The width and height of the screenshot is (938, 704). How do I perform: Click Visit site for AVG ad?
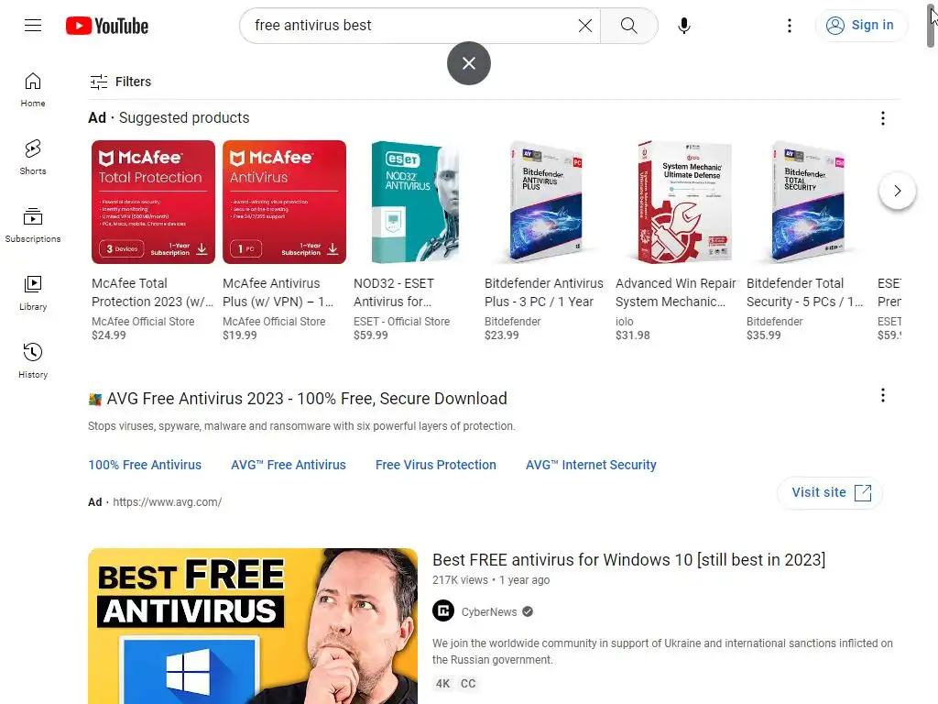point(830,492)
